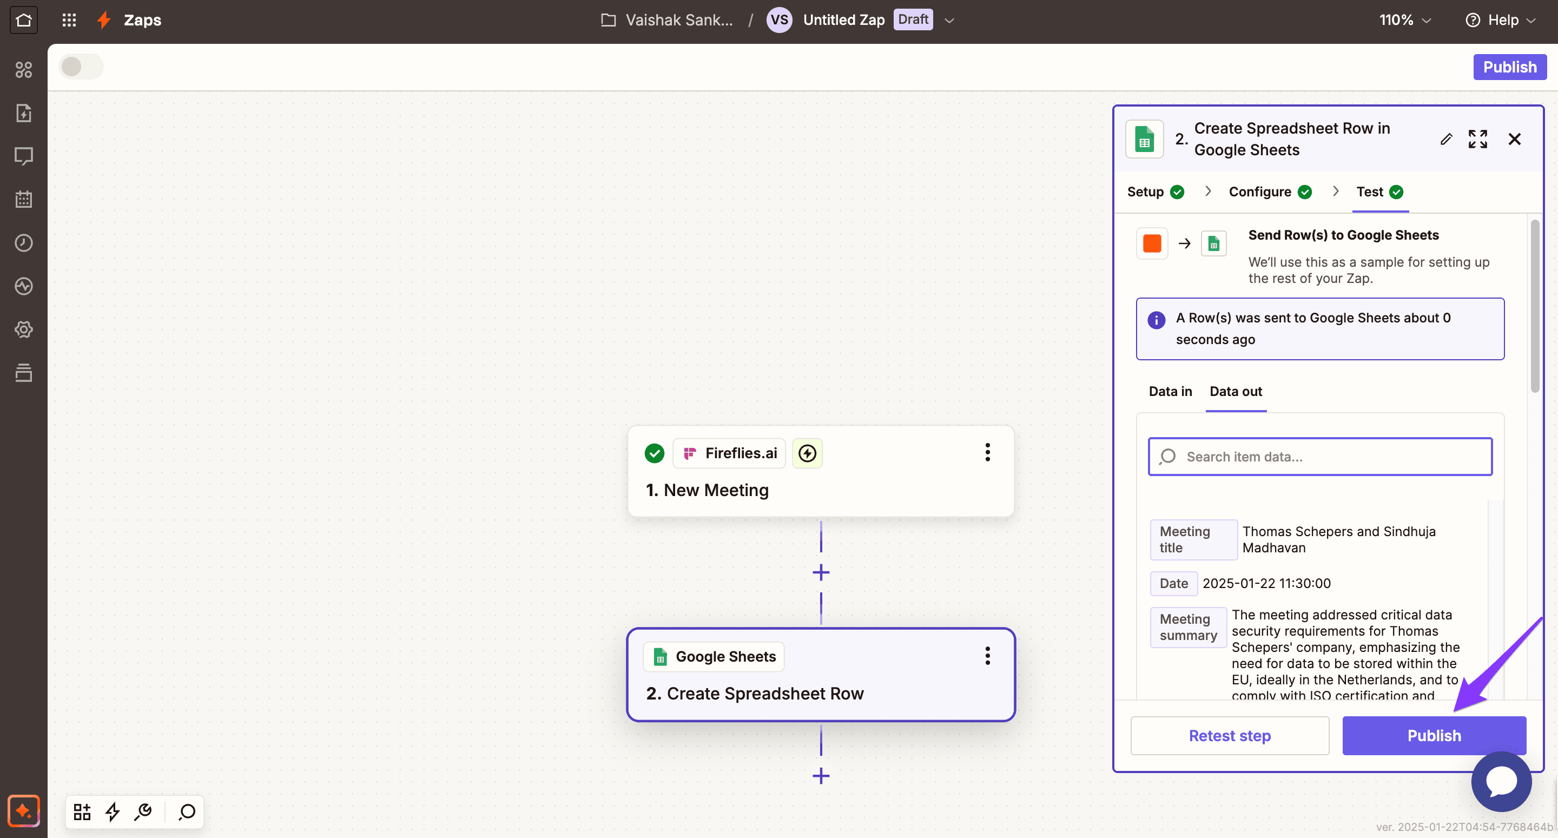Image resolution: width=1558 pixels, height=838 pixels.
Task: Expand the Untitled Zap Draft chevron
Action: tap(949, 21)
